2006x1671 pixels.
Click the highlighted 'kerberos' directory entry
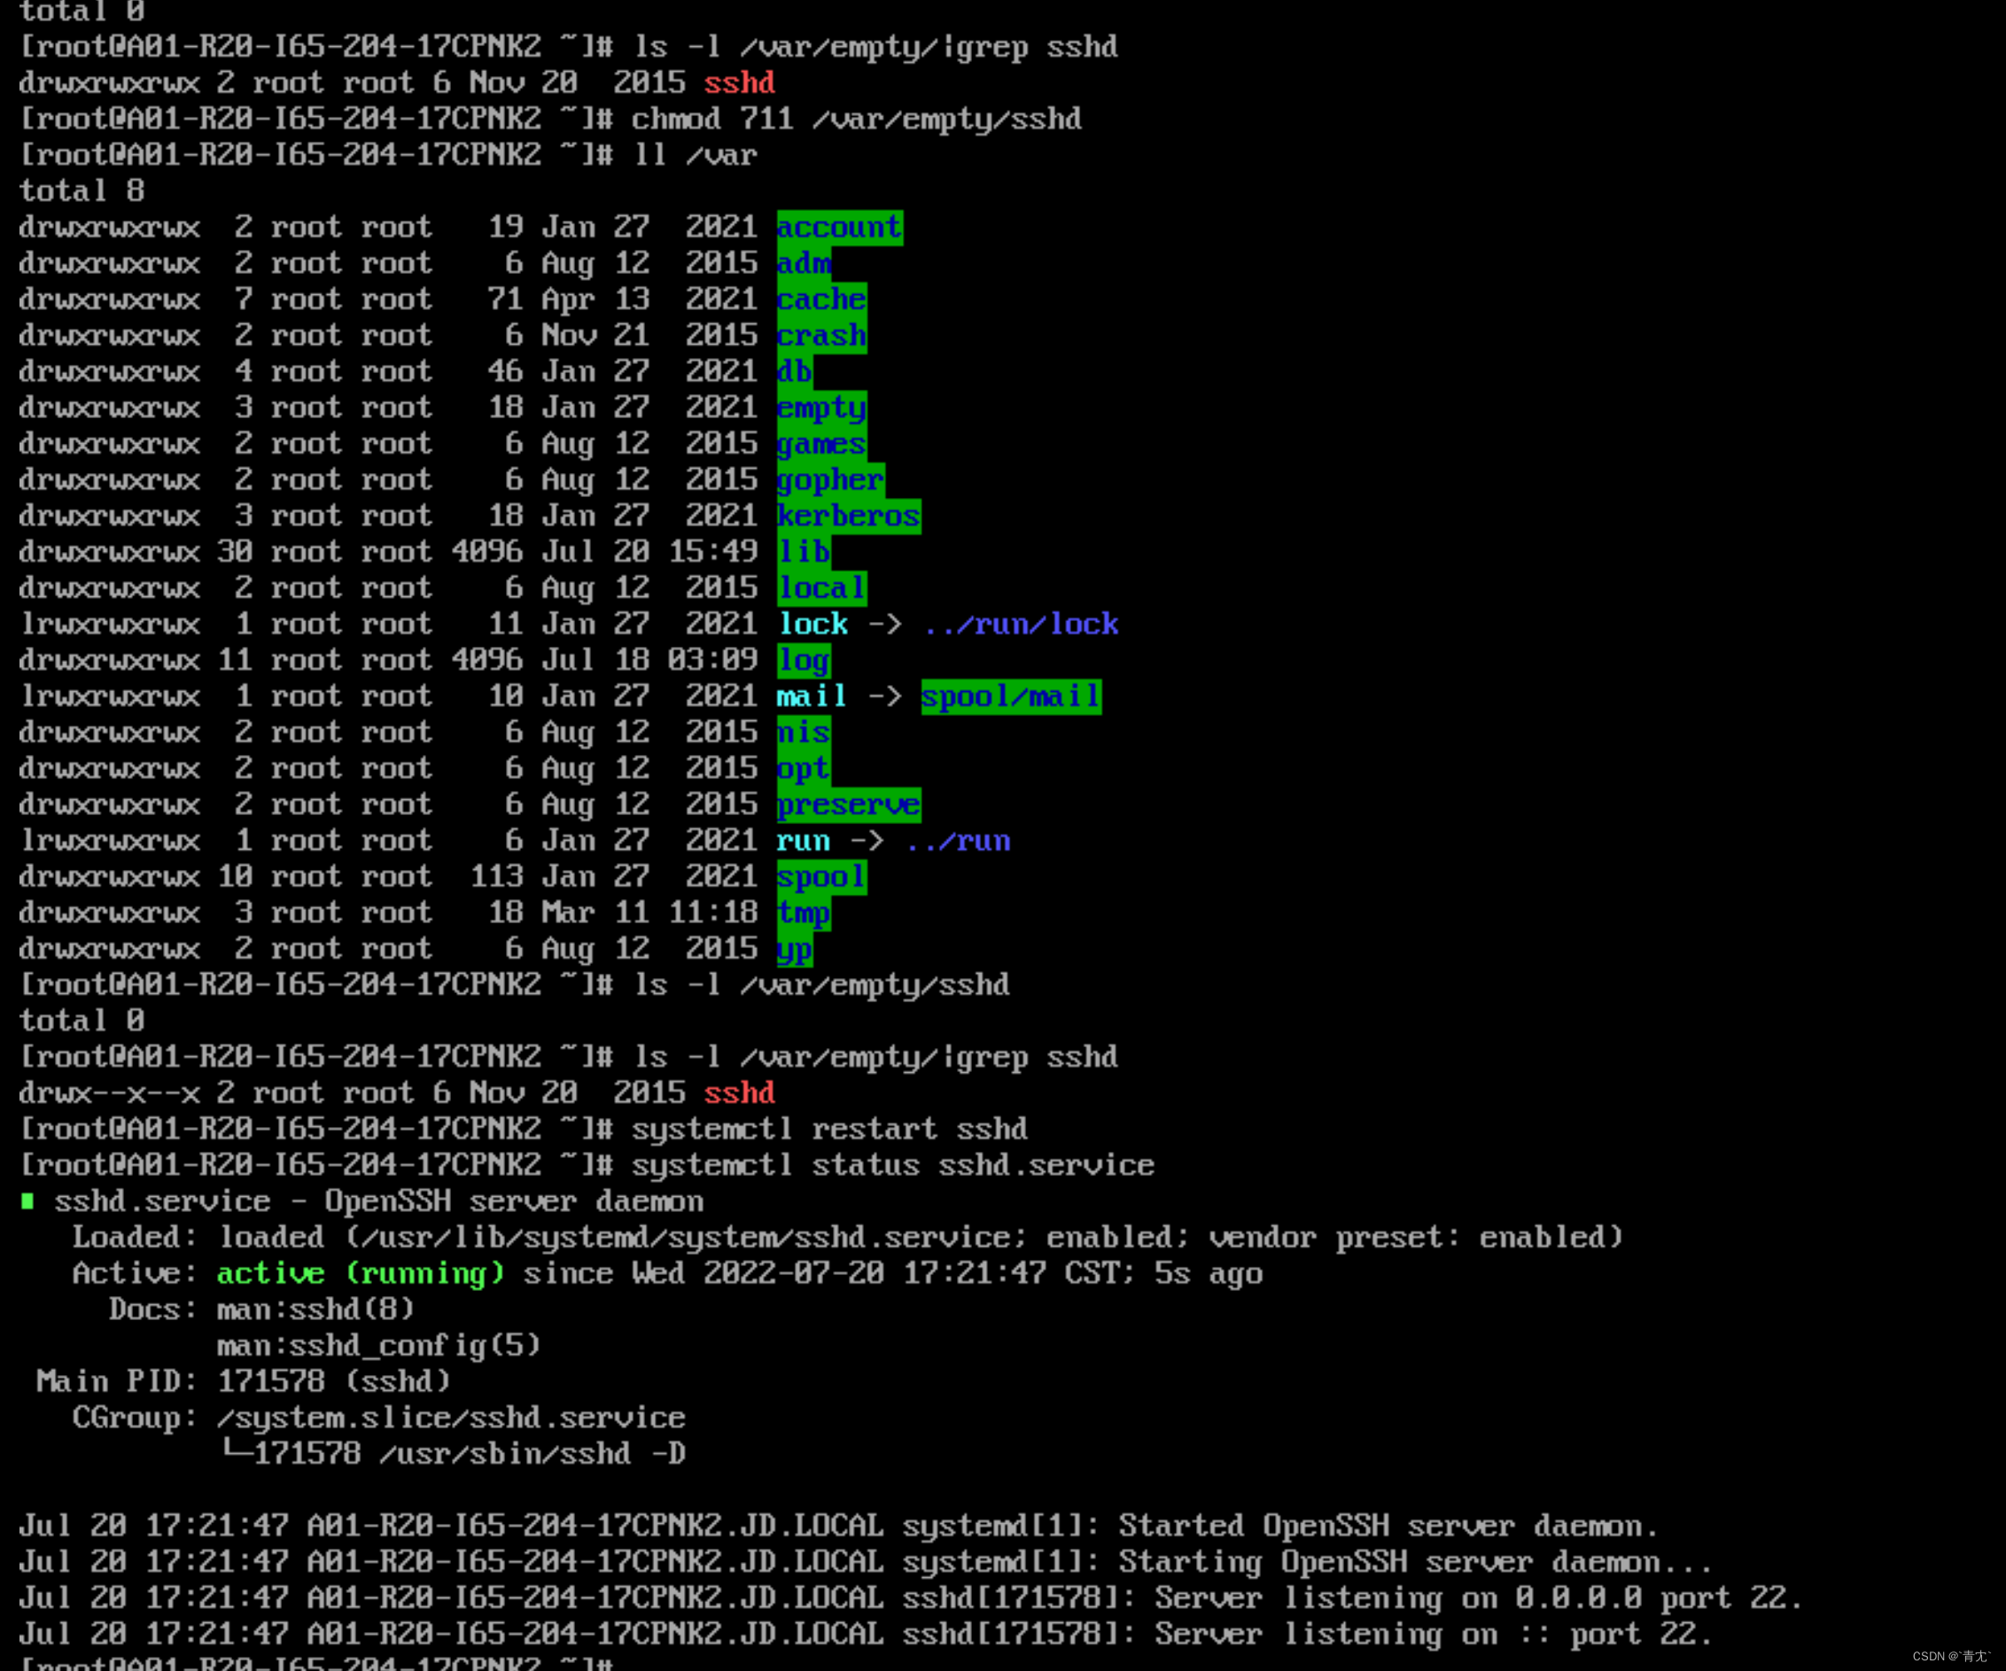coord(848,516)
